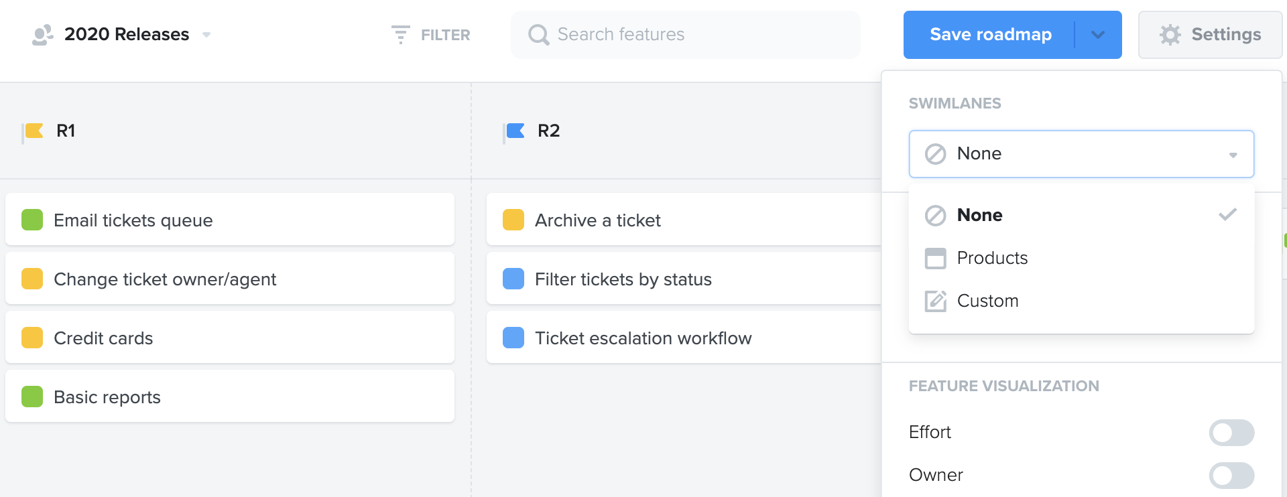Open the Basic reports feature card
Image resolution: width=1287 pixels, height=497 pixels.
click(x=230, y=397)
